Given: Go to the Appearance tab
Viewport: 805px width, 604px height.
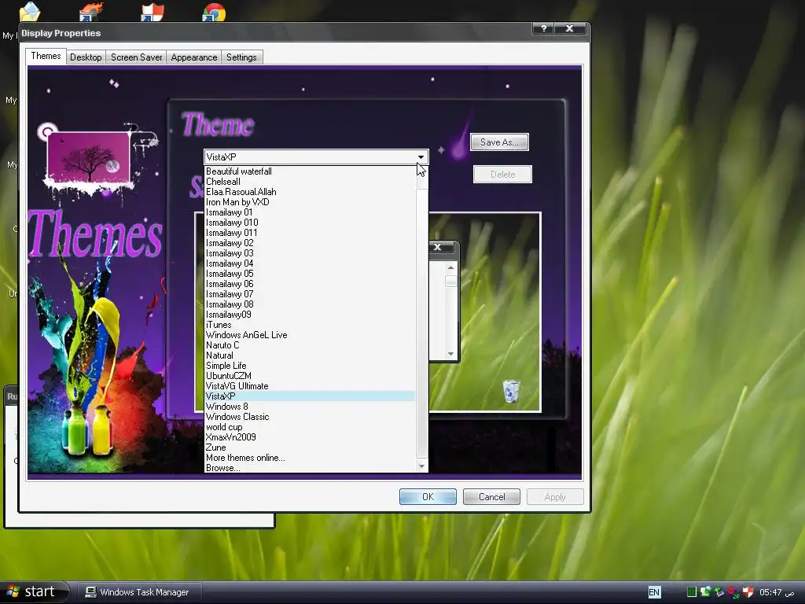Looking at the screenshot, I should tap(194, 57).
